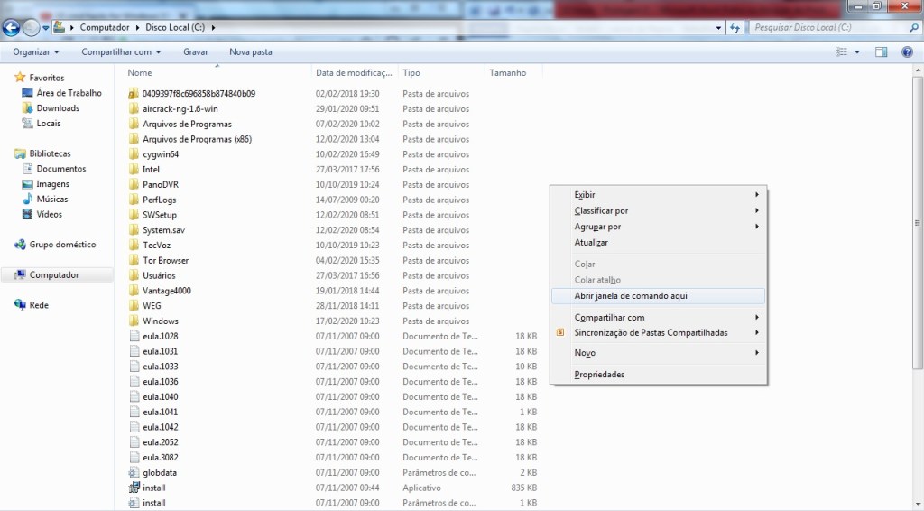Click the Back navigation arrow button
The image size is (924, 511).
coord(12,27)
